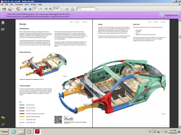The image size is (181, 135).
Task: Click the web conference globe icon
Action: click(18, 9)
